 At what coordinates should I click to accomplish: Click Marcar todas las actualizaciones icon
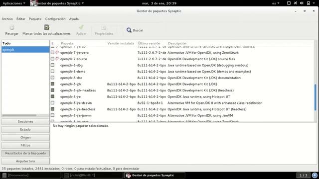pos(46,27)
